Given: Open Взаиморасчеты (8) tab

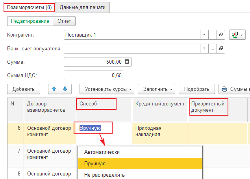Looking at the screenshot, I should 29,7.
